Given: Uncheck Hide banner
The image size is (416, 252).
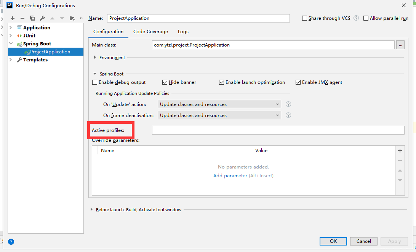Looking at the screenshot, I should (x=165, y=82).
